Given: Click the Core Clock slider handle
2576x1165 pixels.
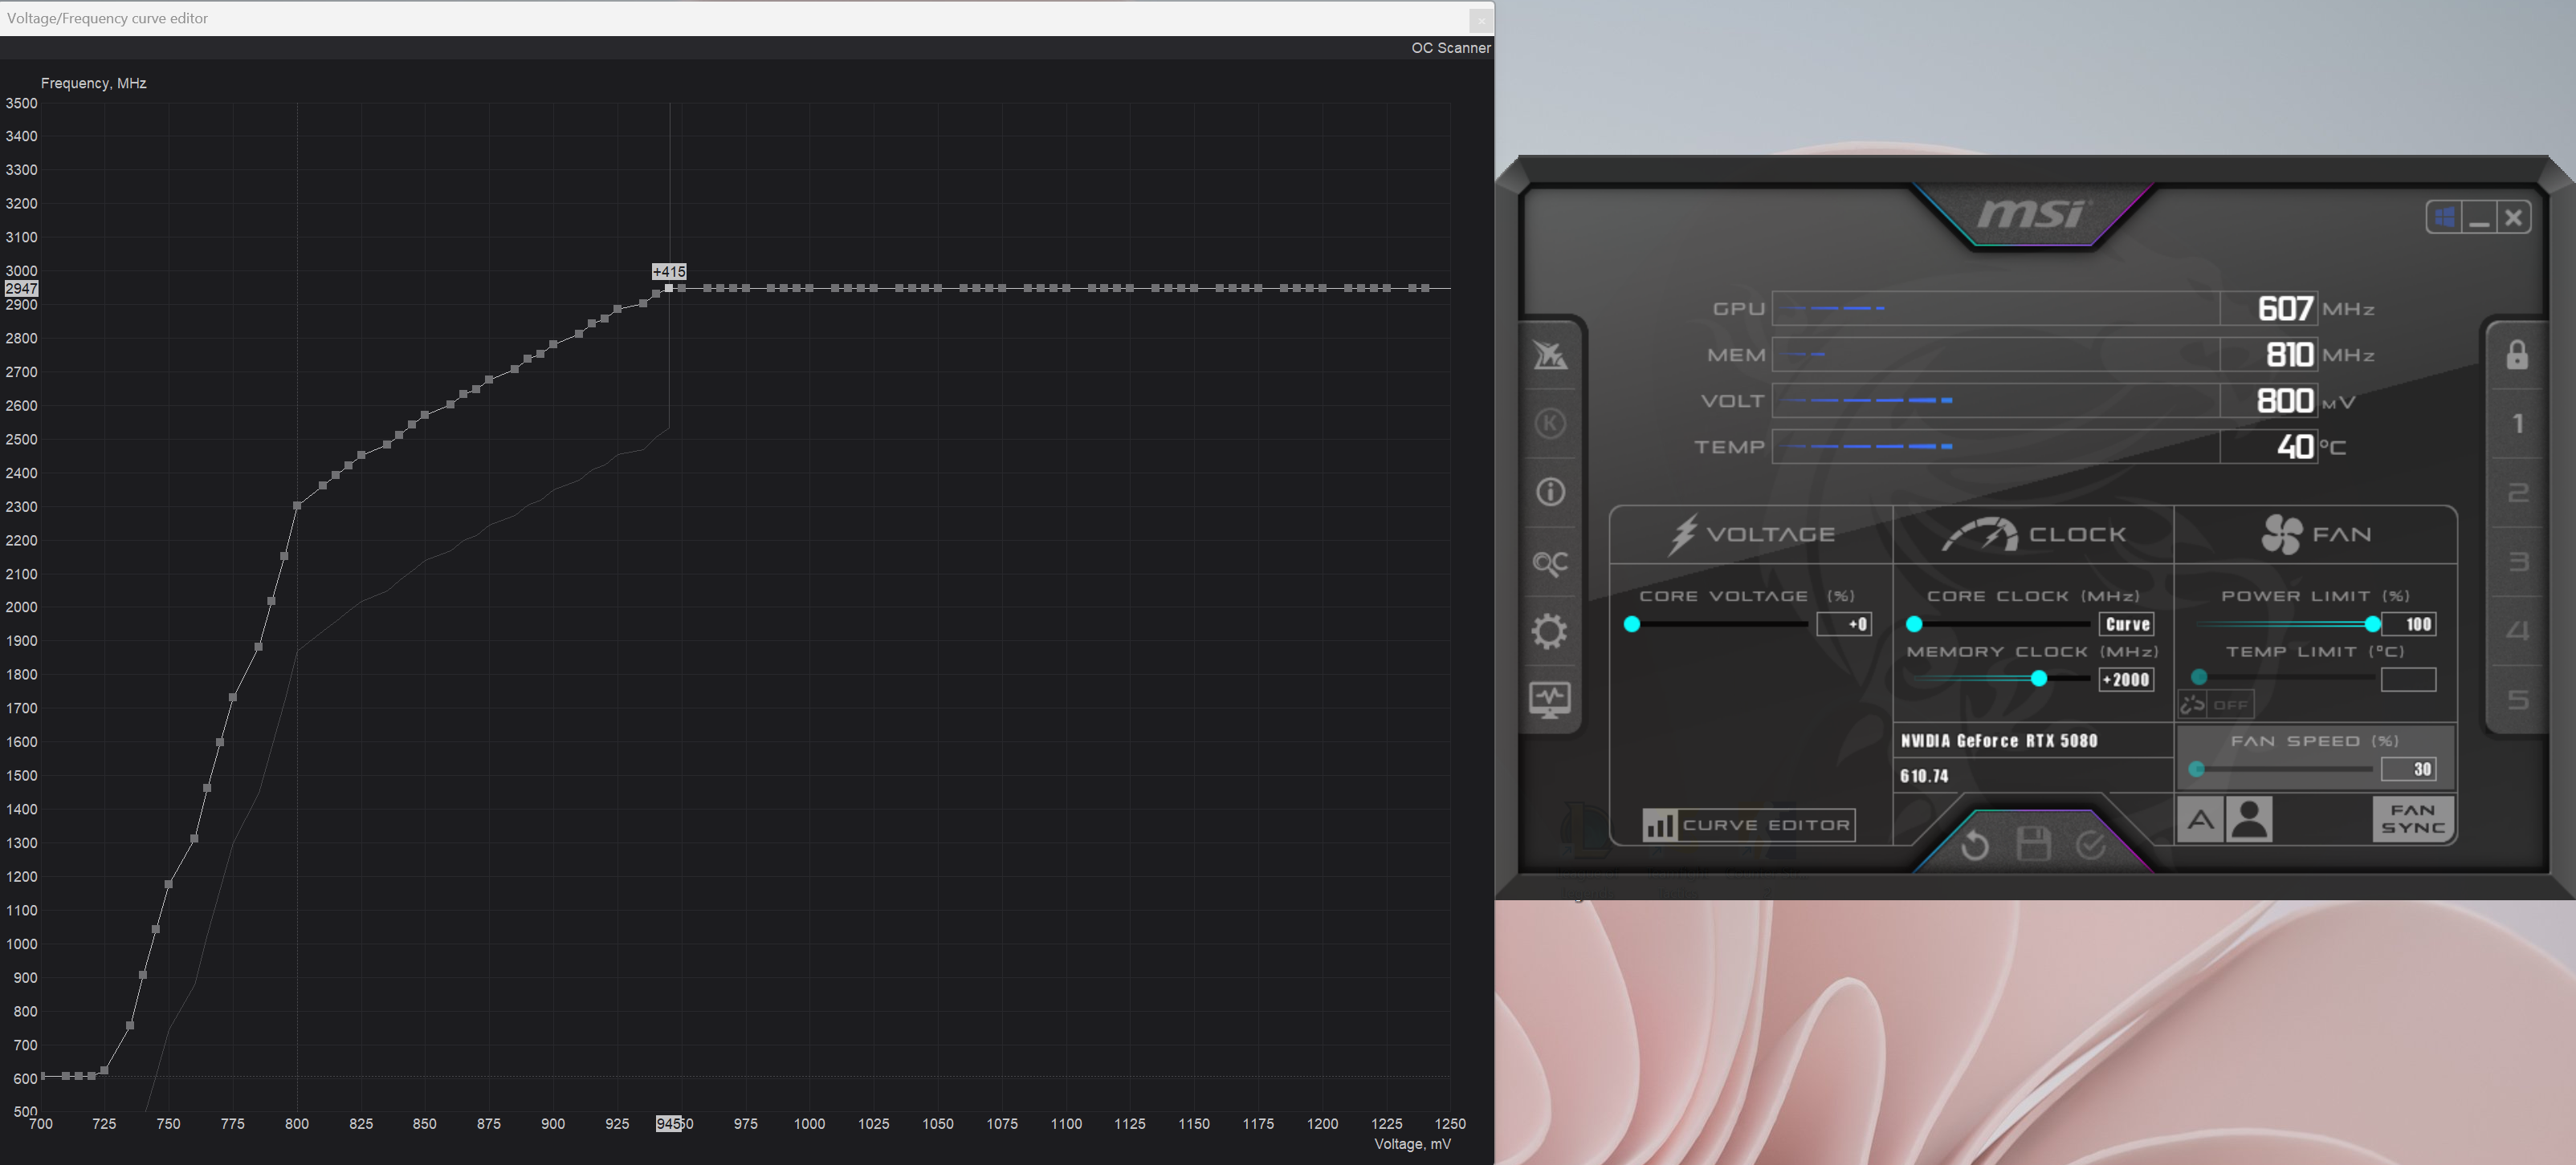Looking at the screenshot, I should click(x=1914, y=624).
